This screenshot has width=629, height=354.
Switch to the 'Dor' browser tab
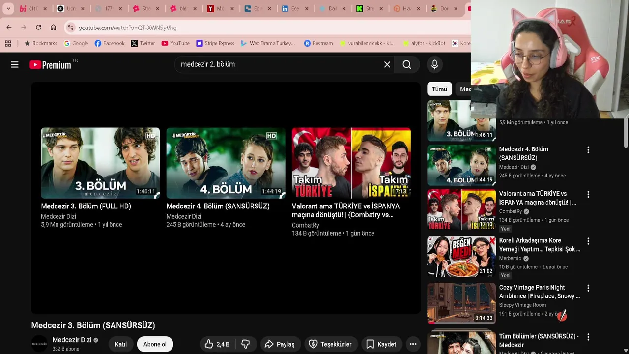(x=444, y=9)
